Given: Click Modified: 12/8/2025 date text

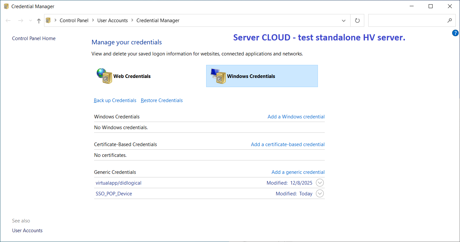Looking at the screenshot, I should [289, 183].
